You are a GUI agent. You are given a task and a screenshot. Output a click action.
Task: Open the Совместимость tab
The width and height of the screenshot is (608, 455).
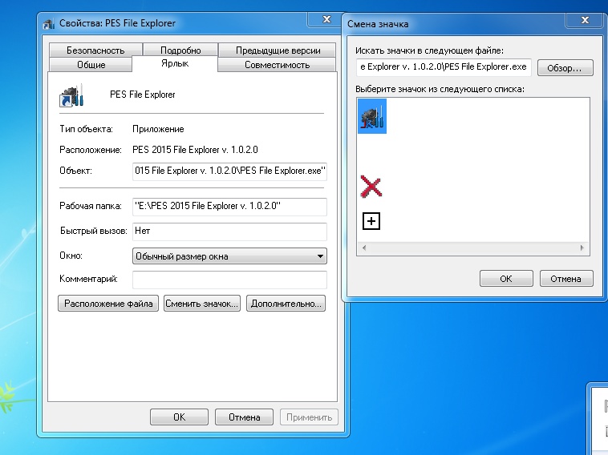[x=277, y=65]
